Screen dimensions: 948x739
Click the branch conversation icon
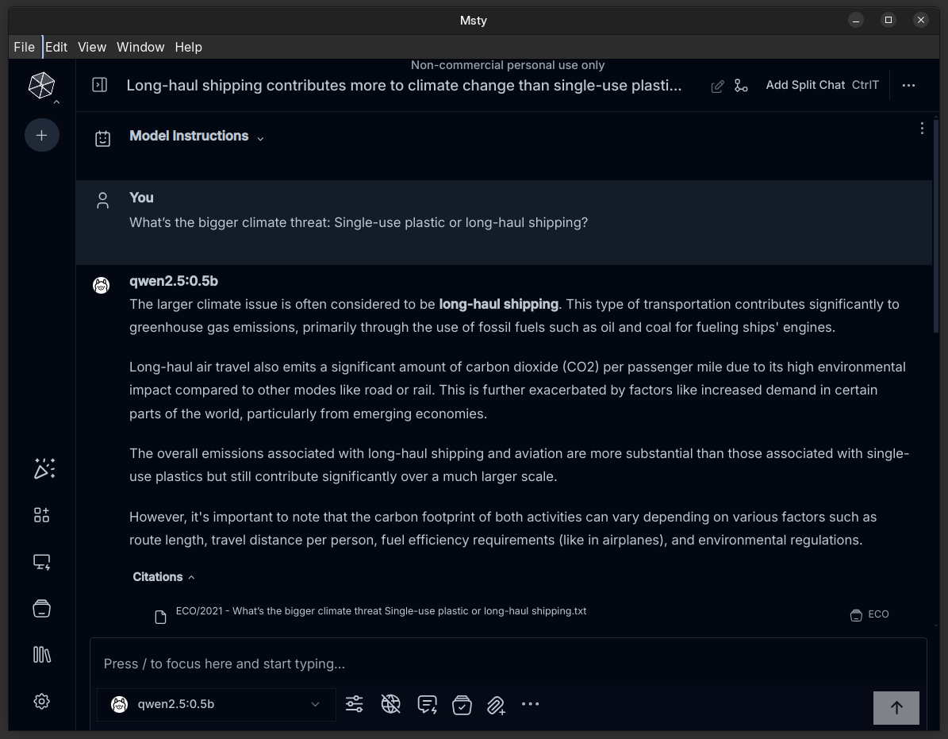point(741,86)
